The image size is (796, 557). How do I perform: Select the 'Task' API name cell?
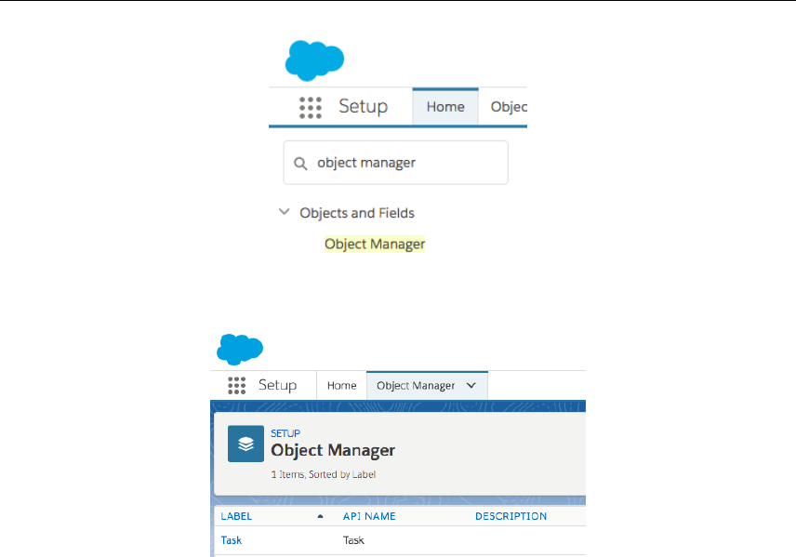click(x=353, y=540)
